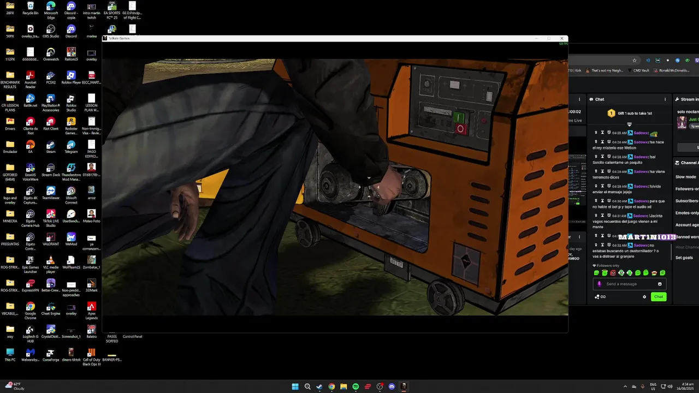The image size is (699, 393).
Task: Show hidden system tray icons
Action: tap(625, 386)
